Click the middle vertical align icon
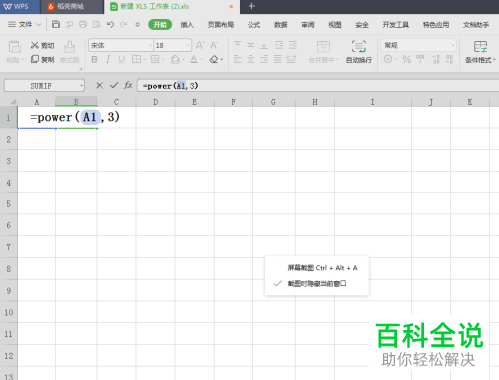 [250, 45]
